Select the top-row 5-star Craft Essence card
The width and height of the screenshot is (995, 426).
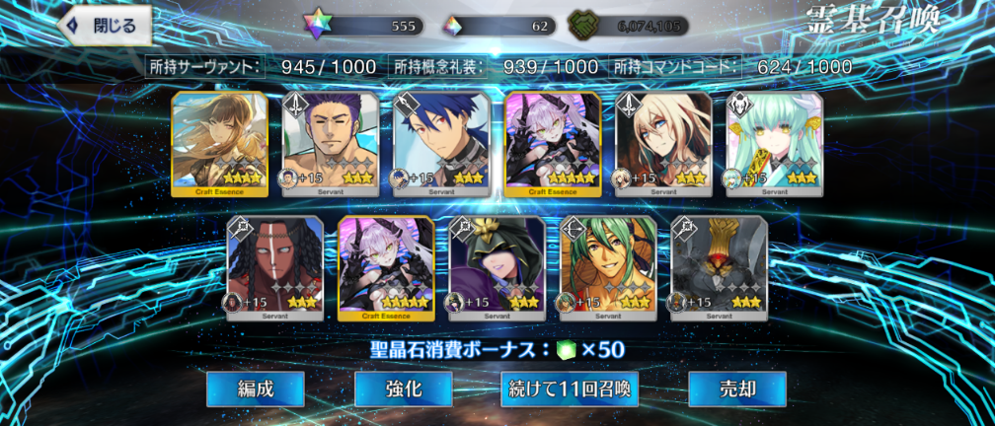click(x=554, y=145)
